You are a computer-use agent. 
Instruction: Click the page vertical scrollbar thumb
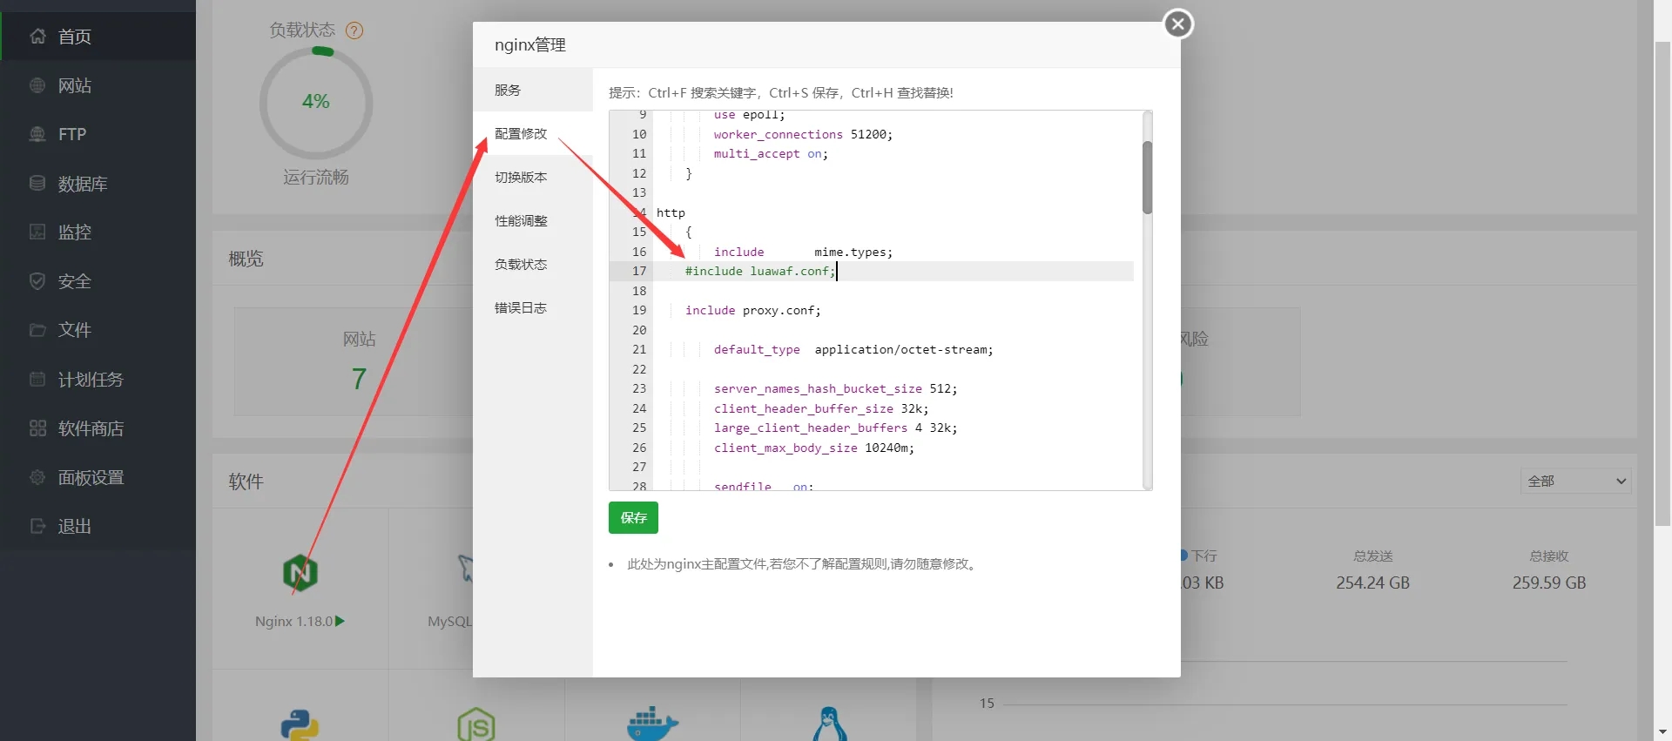(x=1662, y=283)
